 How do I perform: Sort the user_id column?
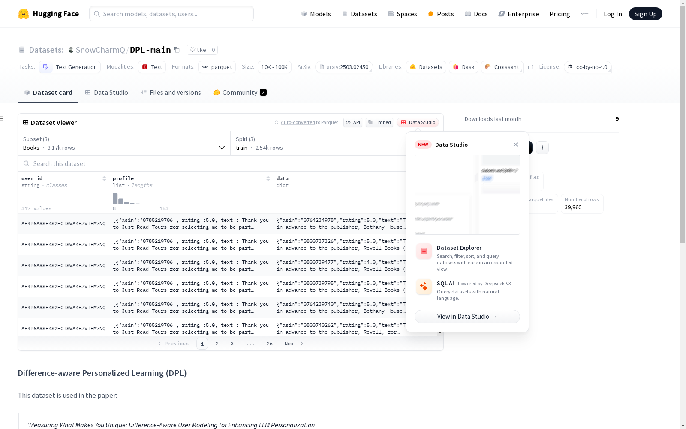click(x=104, y=178)
